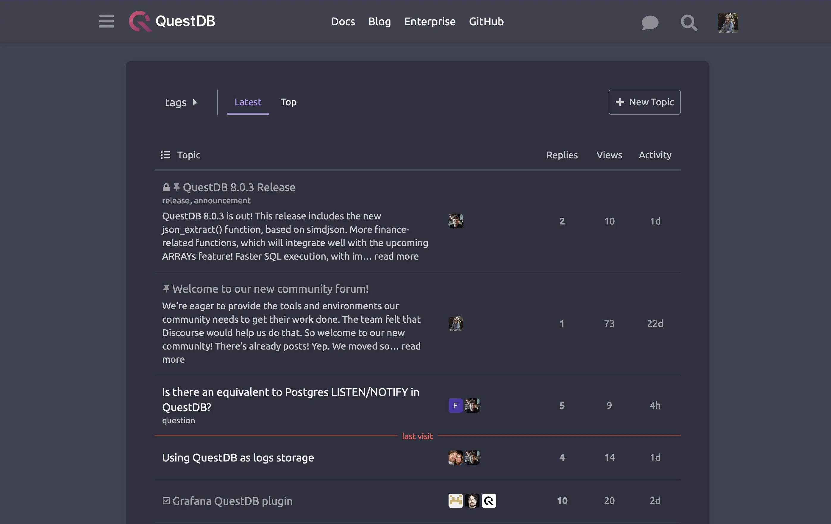Create a New Topic
Viewport: 831px width, 524px height.
tap(644, 102)
